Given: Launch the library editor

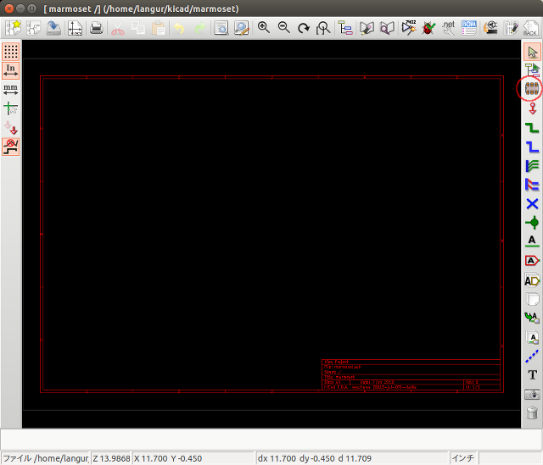Looking at the screenshot, I should [367, 28].
